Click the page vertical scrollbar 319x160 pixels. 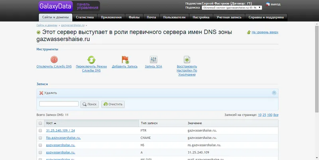coord(317,69)
